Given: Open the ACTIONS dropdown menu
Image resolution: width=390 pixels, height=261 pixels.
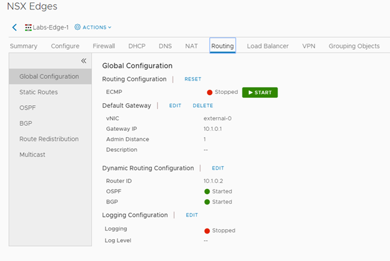Looking at the screenshot, I should pos(97,27).
